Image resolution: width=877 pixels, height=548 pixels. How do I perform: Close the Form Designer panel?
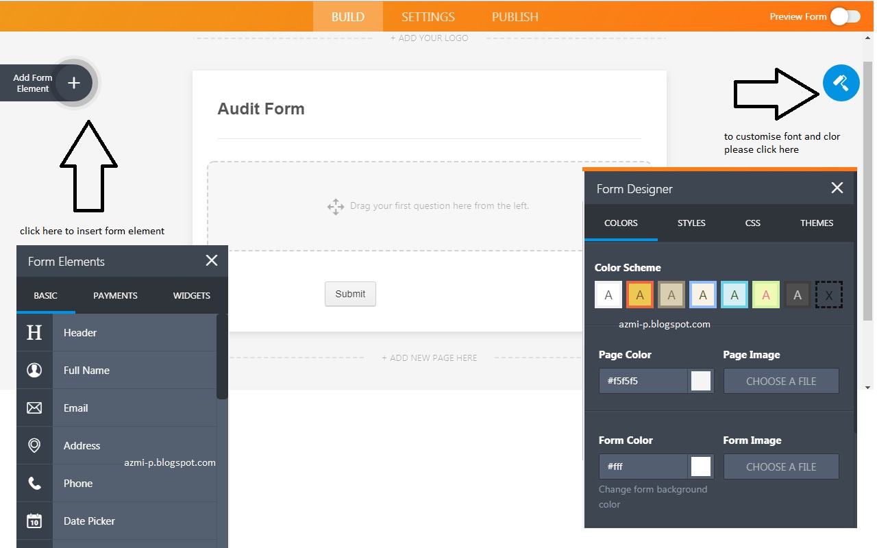[x=837, y=188]
